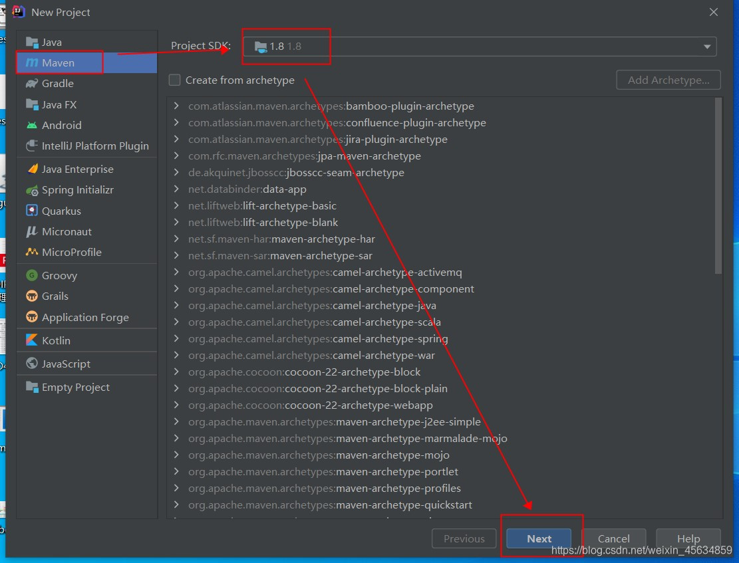
Task: Expand maven-archetype-quickstart entry
Action: point(176,505)
